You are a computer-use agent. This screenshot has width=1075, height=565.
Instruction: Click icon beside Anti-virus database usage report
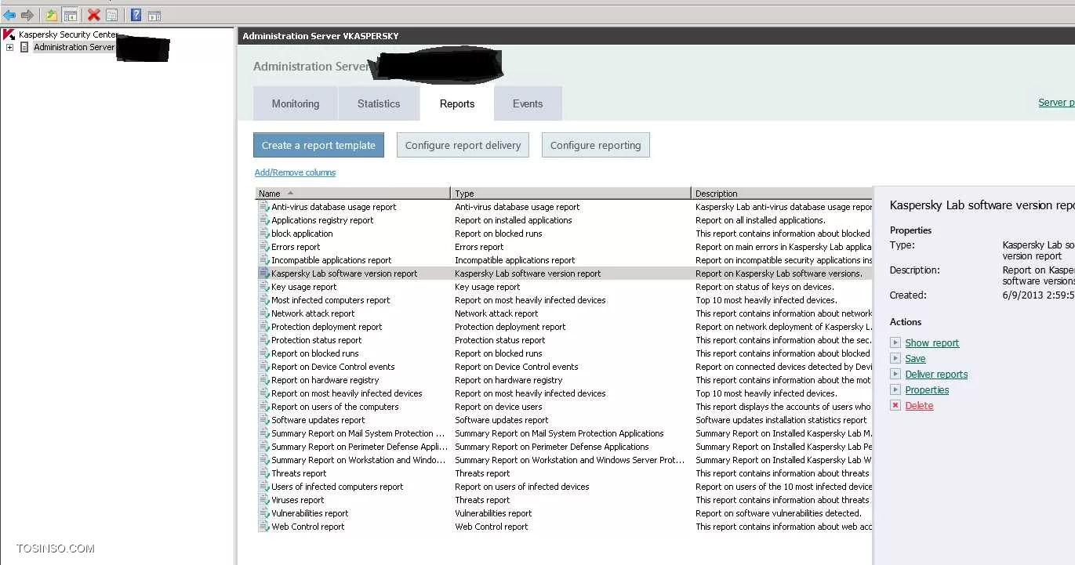[x=264, y=207]
